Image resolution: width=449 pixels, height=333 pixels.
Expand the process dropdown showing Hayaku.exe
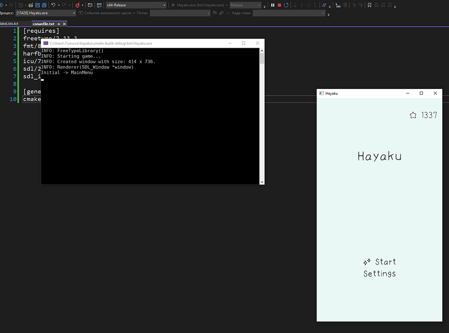(74, 13)
